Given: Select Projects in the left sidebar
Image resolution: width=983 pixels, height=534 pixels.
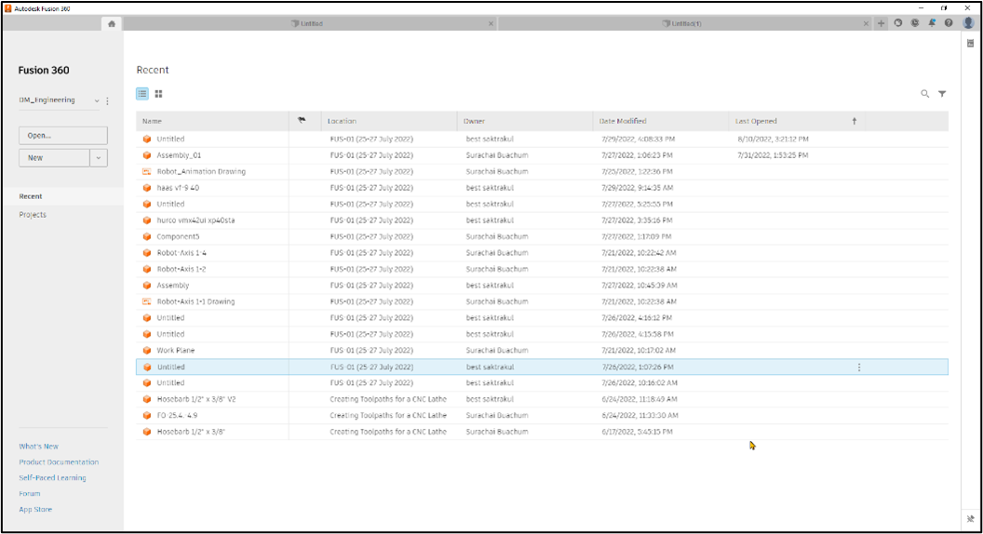Looking at the screenshot, I should (33, 215).
